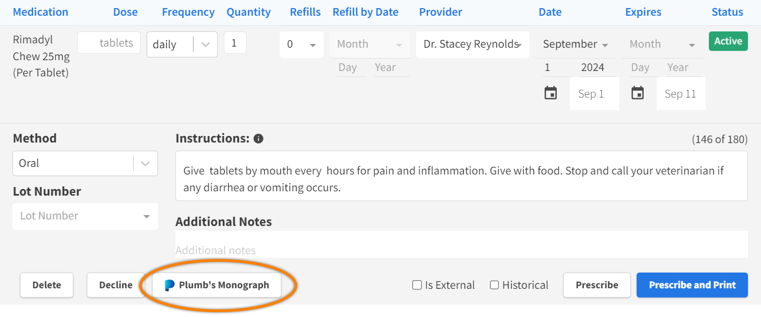Open Plumb's Monograph reference

pos(217,285)
